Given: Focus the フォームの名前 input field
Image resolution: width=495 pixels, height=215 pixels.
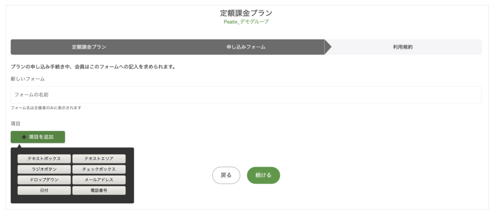Looking at the screenshot, I should 246,95.
